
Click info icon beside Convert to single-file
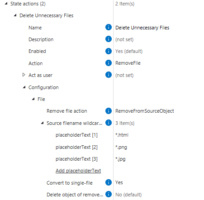[109, 182]
